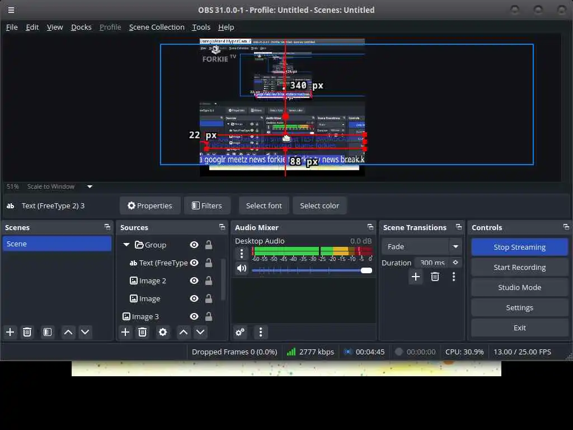This screenshot has height=430, width=573.
Task: Add a scene transition with the plus icon
Action: tap(416, 277)
